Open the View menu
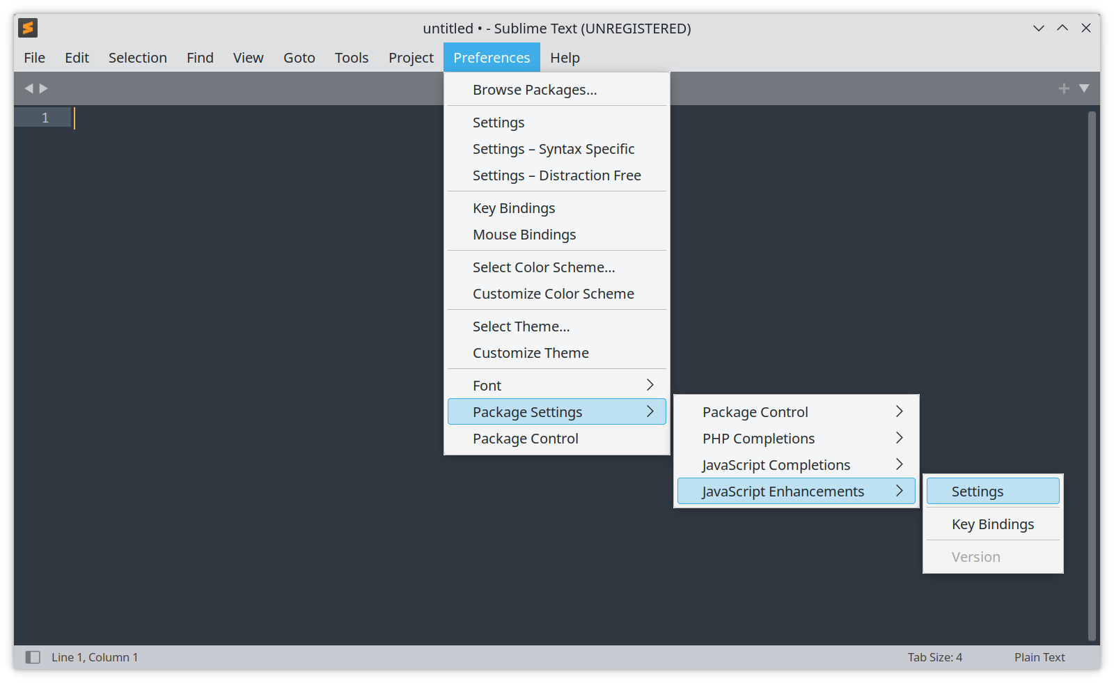Image resolution: width=1114 pixels, height=683 pixels. point(248,58)
